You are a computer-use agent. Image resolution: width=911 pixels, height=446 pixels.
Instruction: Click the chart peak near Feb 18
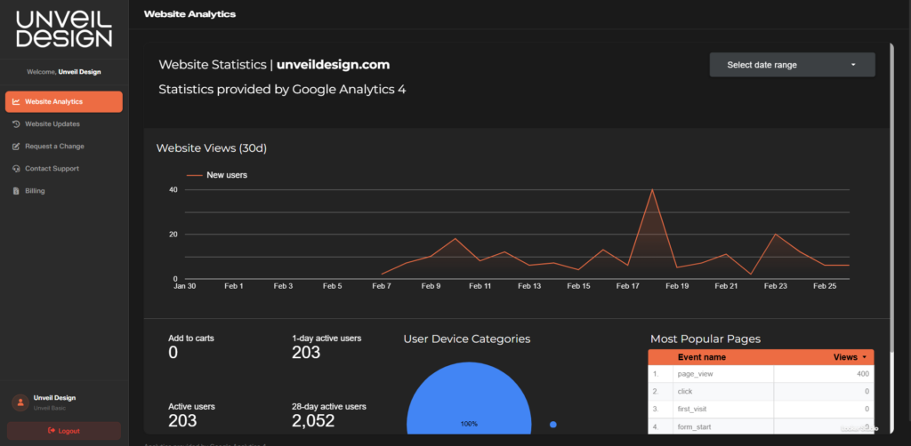tap(652, 189)
